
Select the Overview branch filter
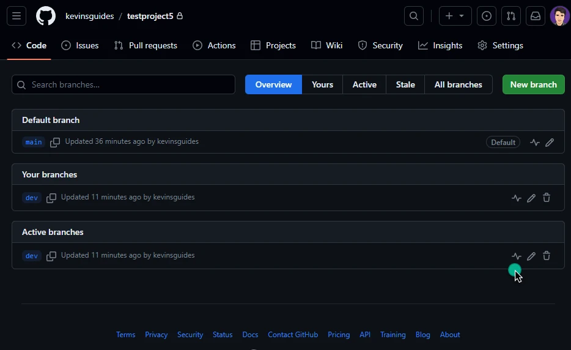coord(273,84)
